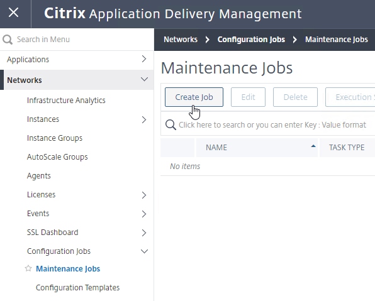Viewport: 375px width, 301px height.
Task: Open the Events menu item
Action: (x=38, y=214)
